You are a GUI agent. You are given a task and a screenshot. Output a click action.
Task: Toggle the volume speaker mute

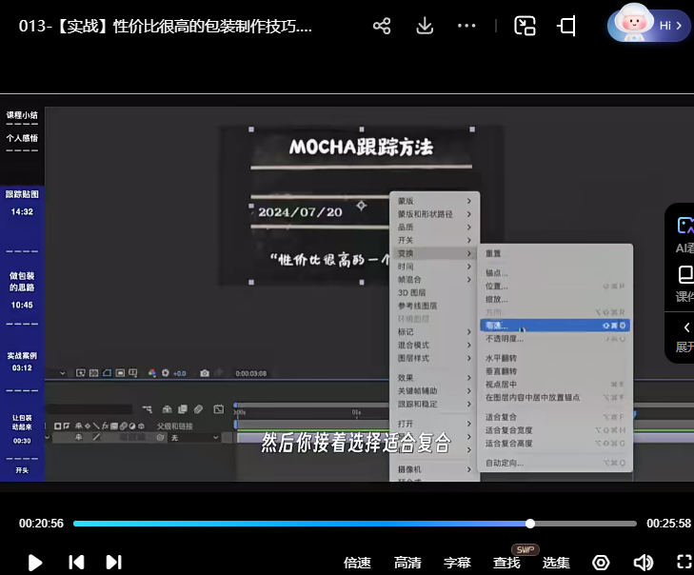(643, 562)
